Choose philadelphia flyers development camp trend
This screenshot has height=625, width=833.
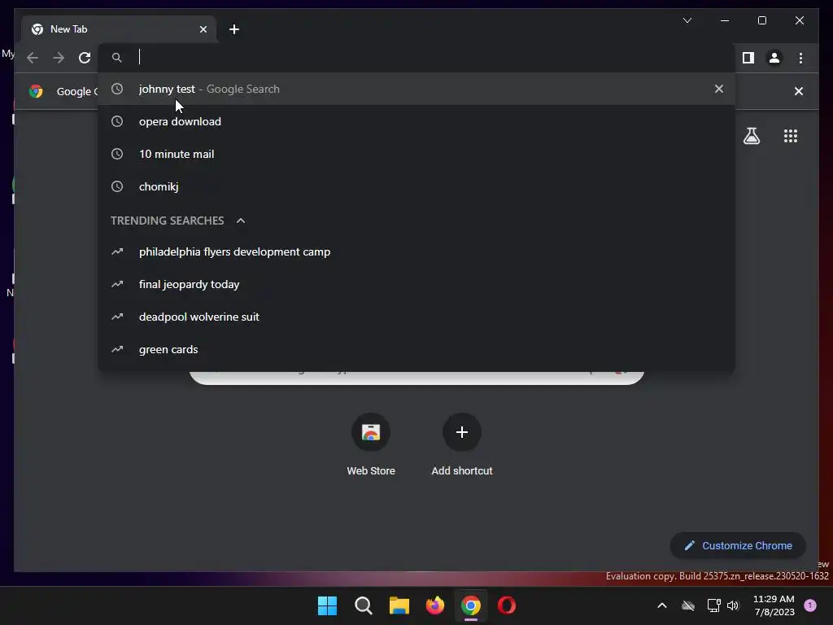[416, 251]
